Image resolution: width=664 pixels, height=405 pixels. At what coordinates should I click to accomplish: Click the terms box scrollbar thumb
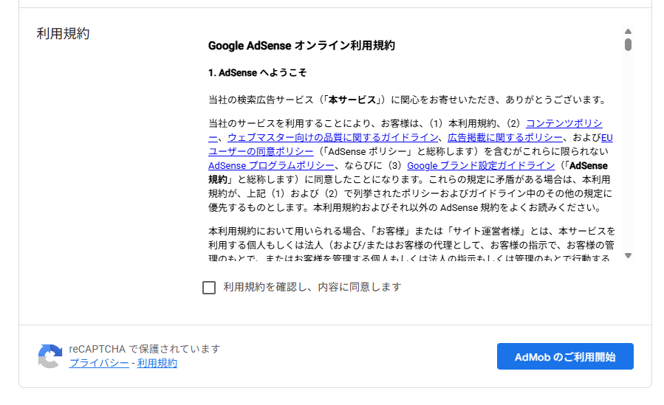tap(628, 44)
